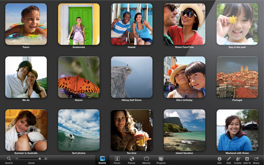Select the Weekend with Vivian thumbnail
This screenshot has height=165, width=264.
tap(237, 130)
